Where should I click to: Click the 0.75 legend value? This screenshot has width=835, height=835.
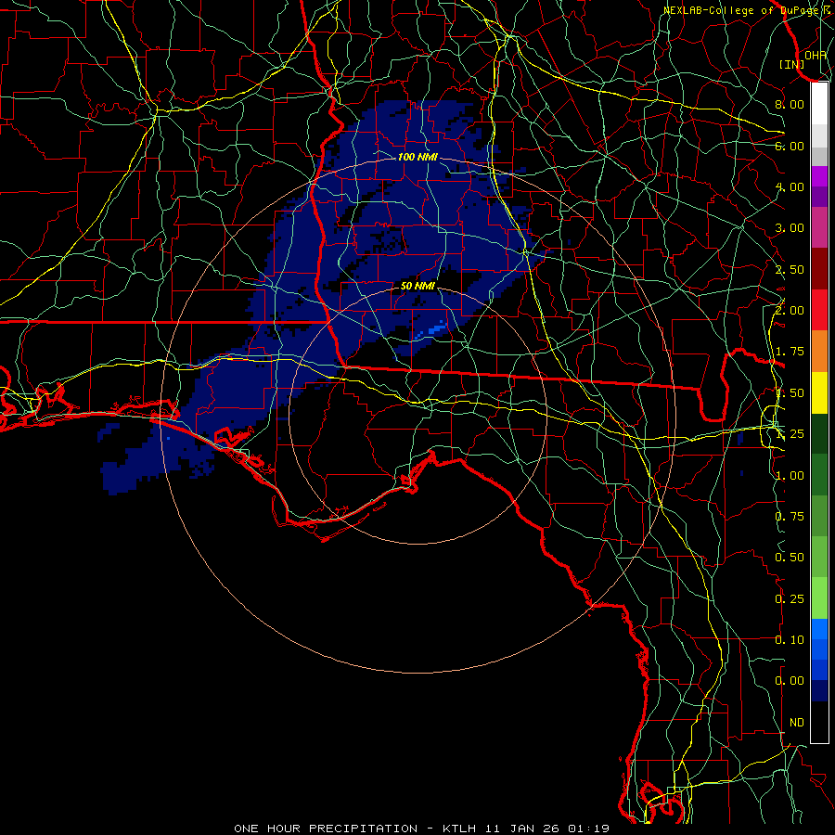[790, 517]
